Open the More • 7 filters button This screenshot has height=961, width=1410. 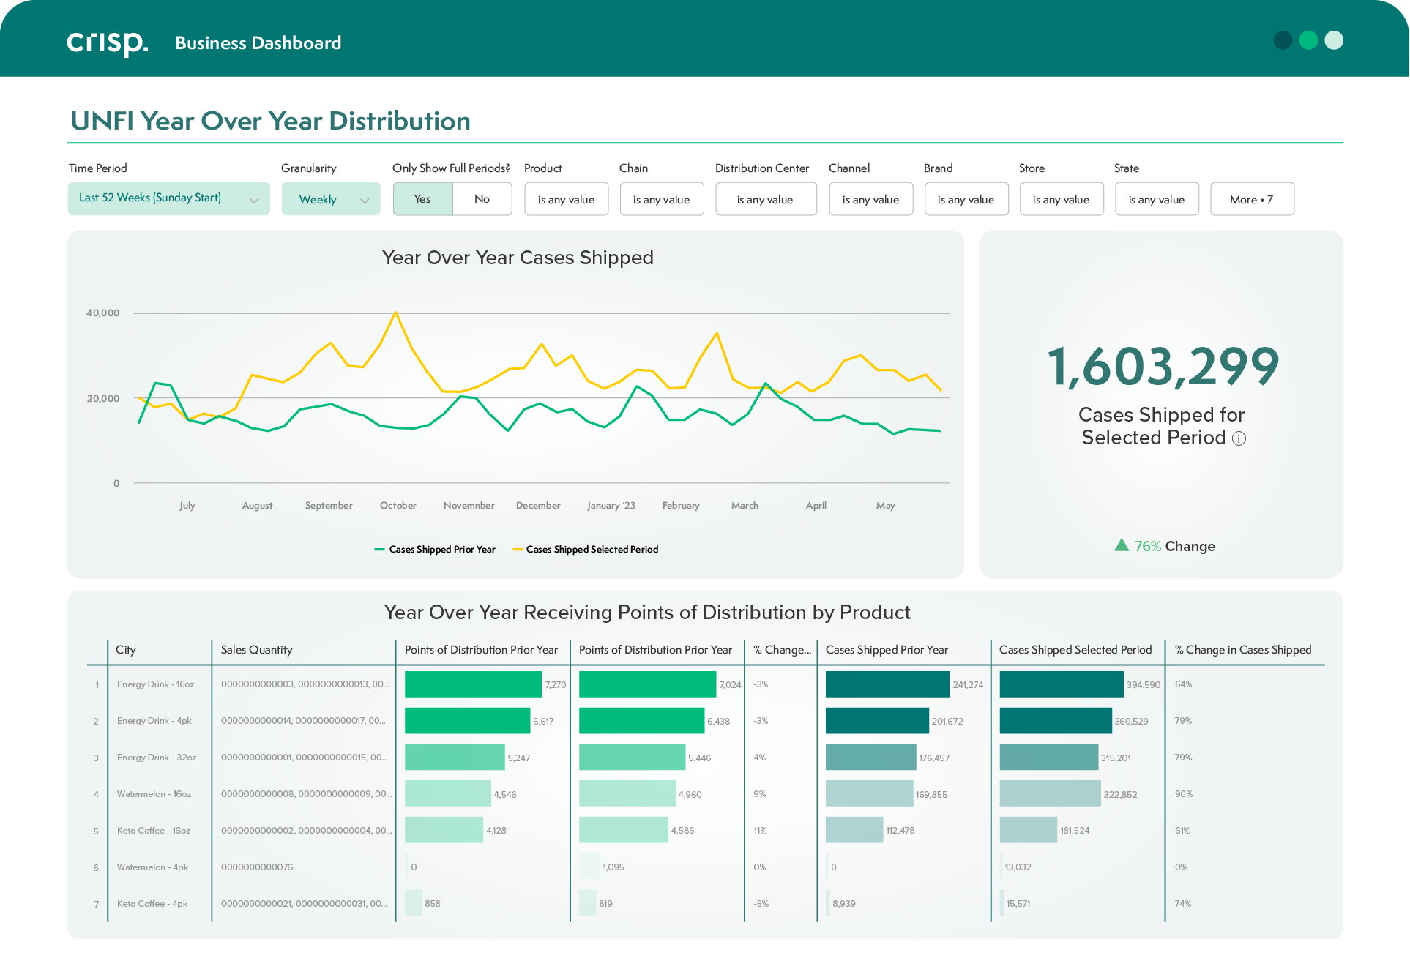[x=1252, y=198]
